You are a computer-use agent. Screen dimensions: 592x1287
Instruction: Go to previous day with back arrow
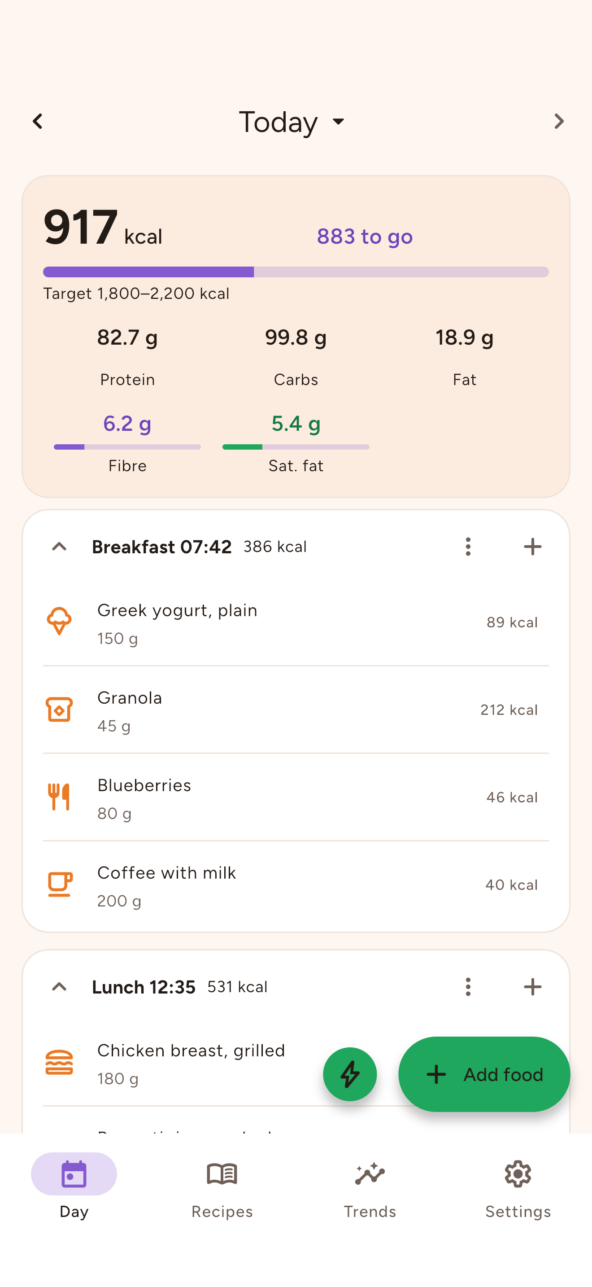[x=37, y=122]
